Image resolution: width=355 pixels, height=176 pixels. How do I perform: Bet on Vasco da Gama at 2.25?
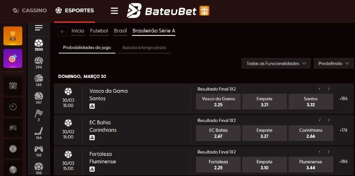coord(218,102)
